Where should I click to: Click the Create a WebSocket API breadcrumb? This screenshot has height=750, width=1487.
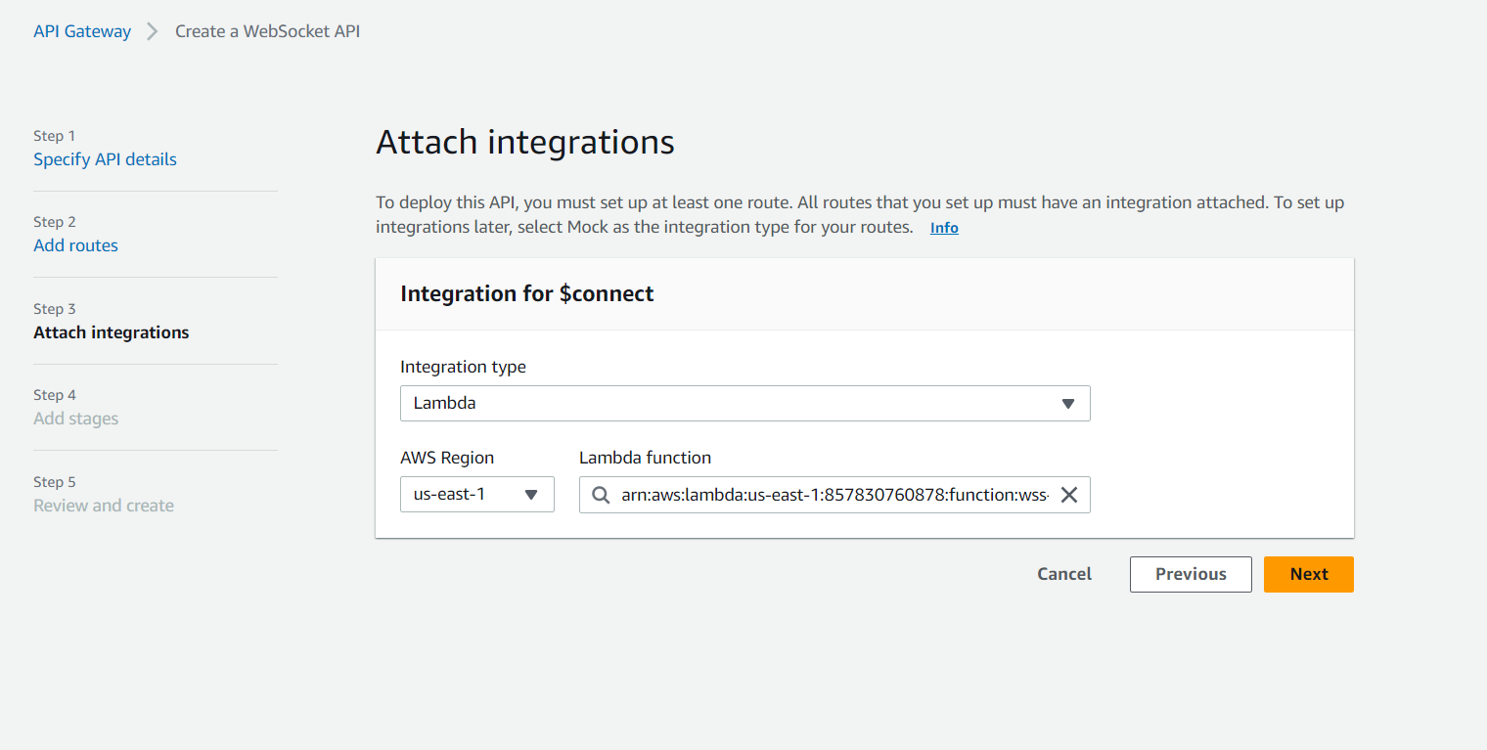(x=267, y=31)
